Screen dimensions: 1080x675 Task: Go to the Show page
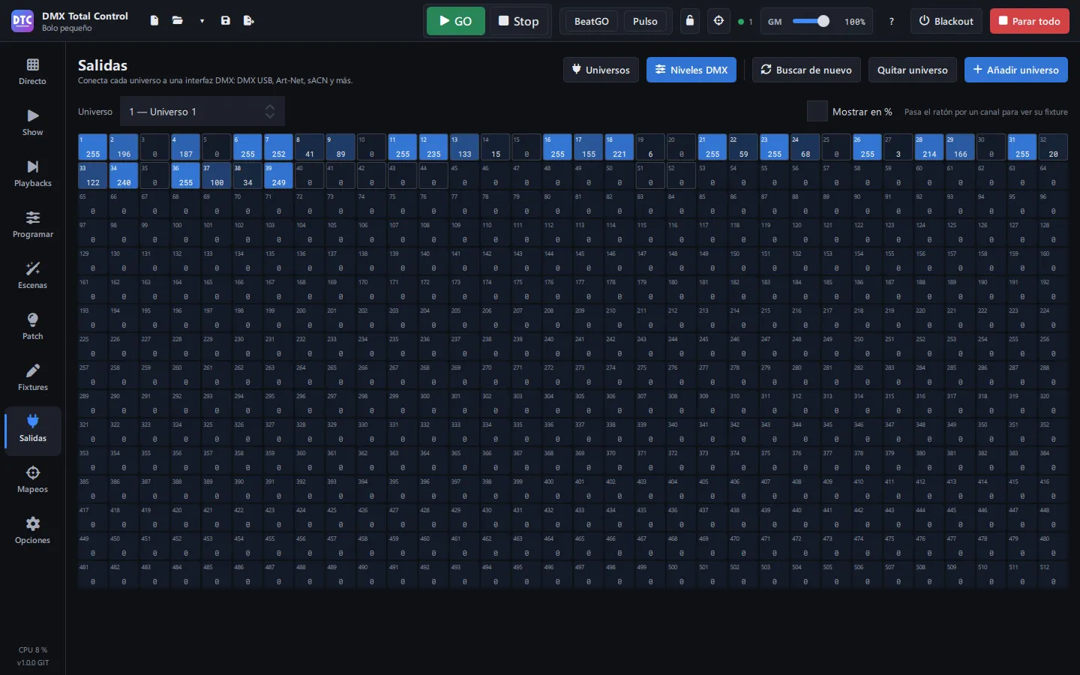tap(32, 123)
